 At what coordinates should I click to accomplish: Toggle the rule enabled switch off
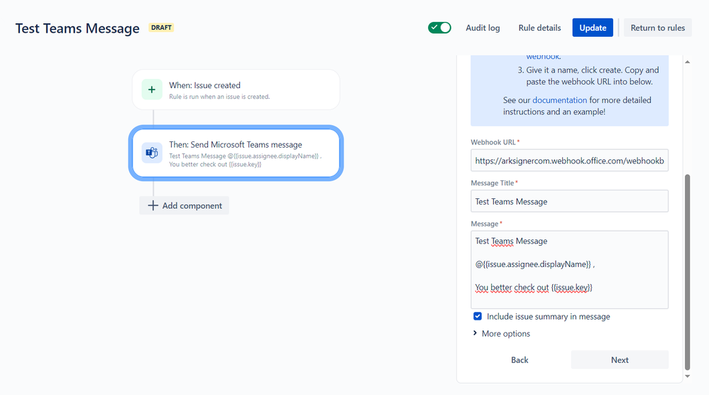tap(439, 28)
